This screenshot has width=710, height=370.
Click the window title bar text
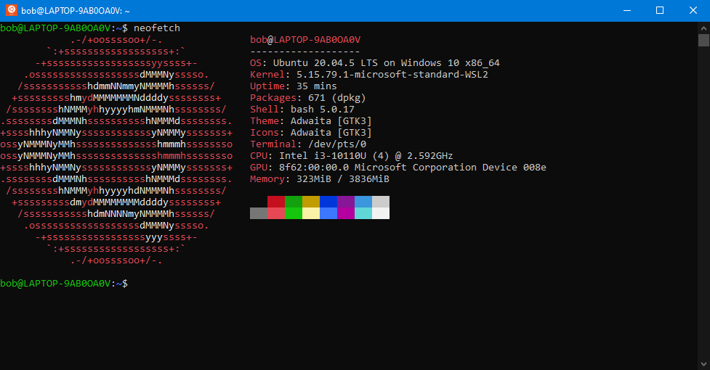[68, 11]
